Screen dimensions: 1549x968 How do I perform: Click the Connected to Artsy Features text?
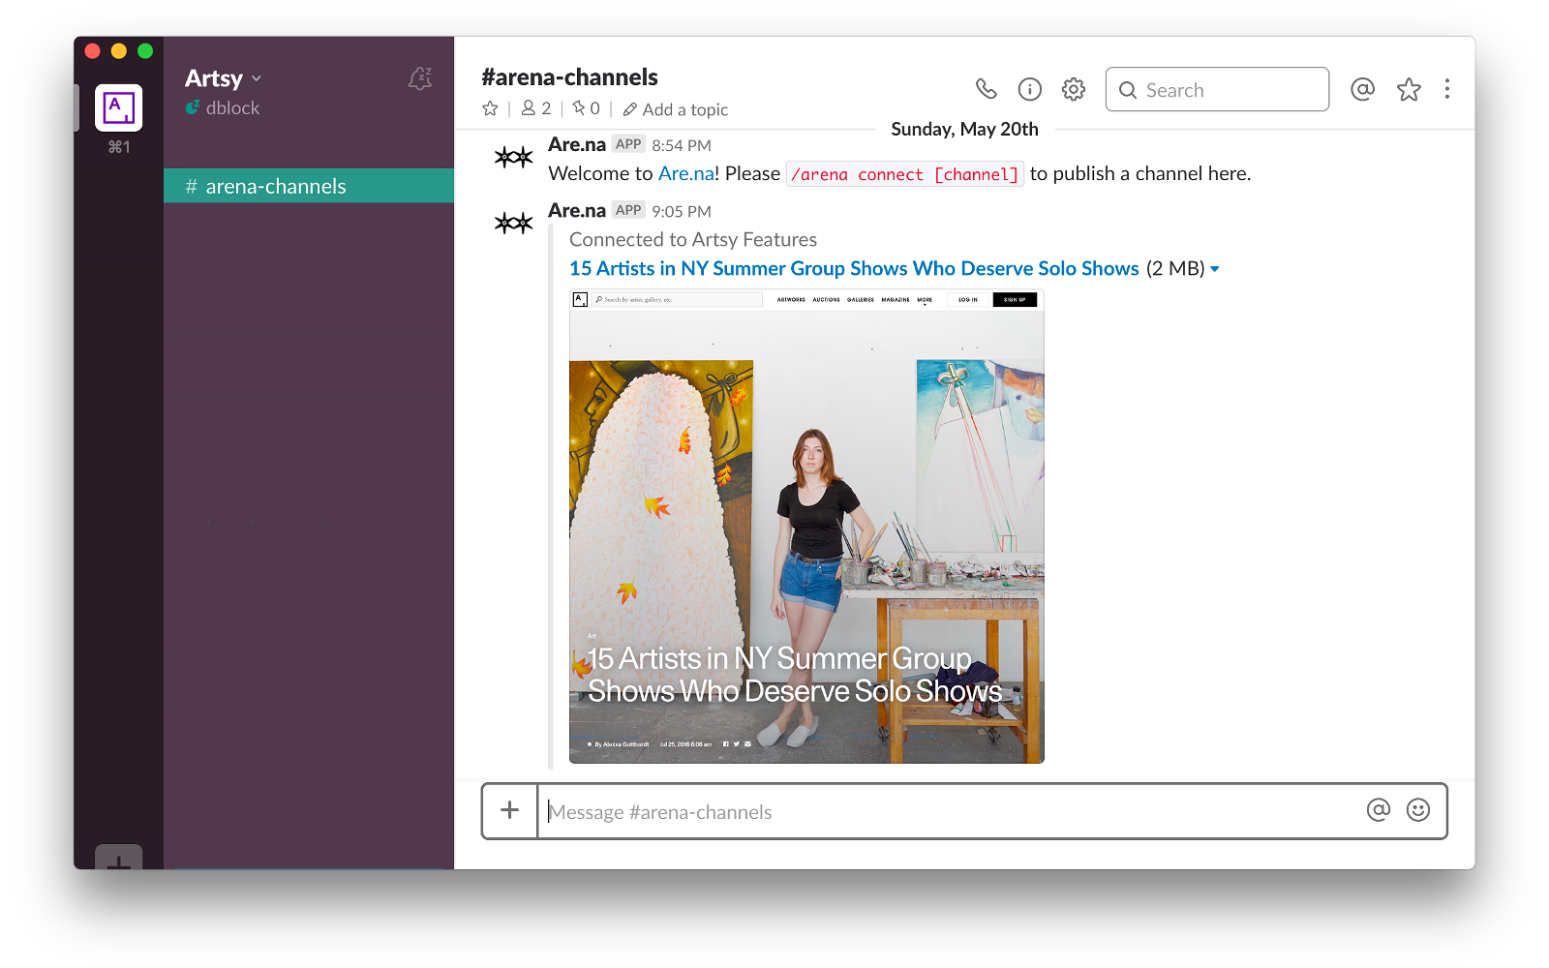(x=693, y=239)
